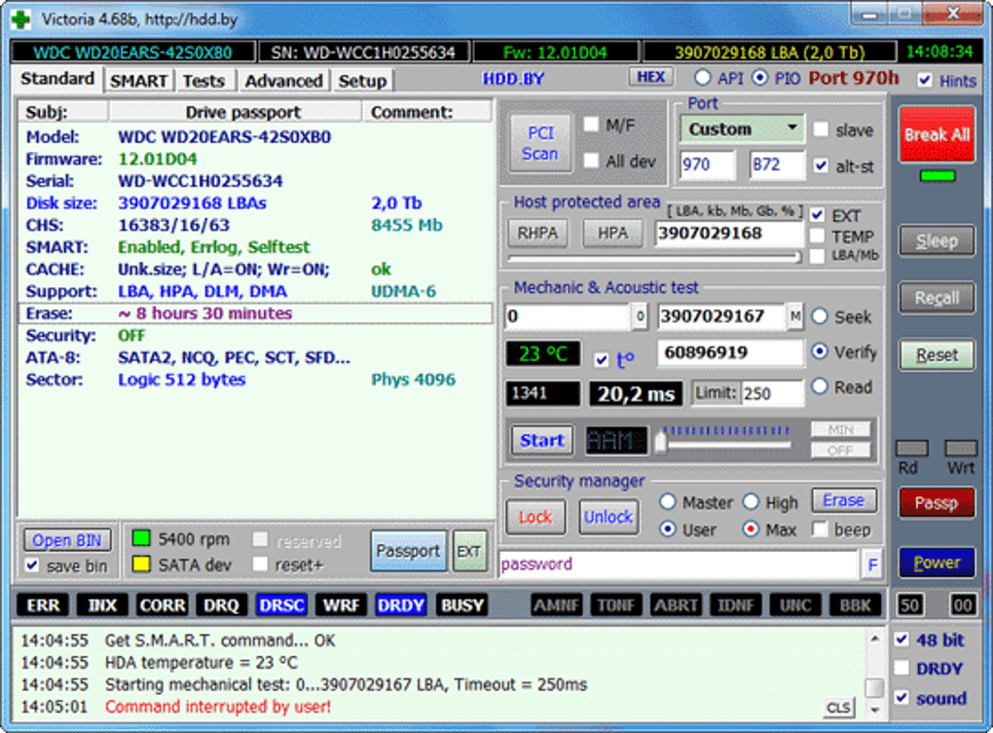Click the yellow SATA dev indicator
This screenshot has width=993, height=733.
point(141,564)
